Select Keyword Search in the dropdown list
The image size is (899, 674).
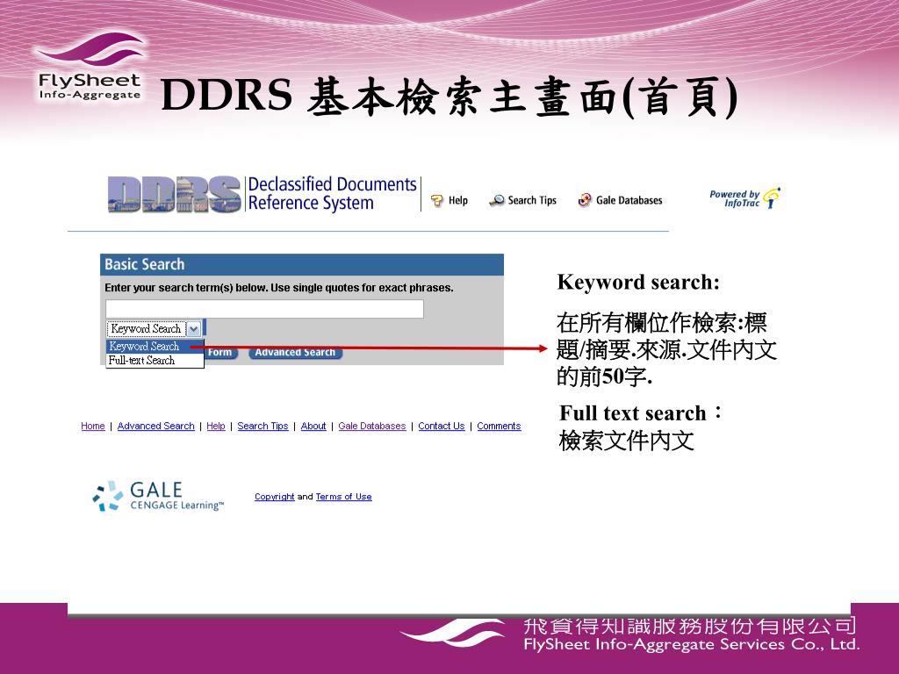[x=155, y=346]
